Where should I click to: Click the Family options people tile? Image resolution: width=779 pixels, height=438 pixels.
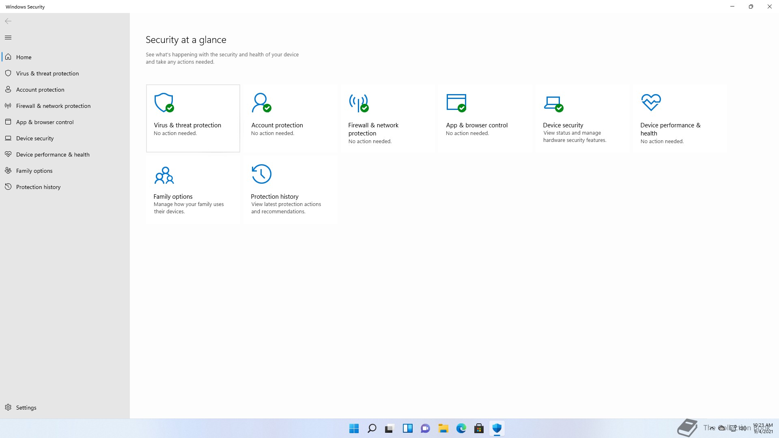click(193, 190)
